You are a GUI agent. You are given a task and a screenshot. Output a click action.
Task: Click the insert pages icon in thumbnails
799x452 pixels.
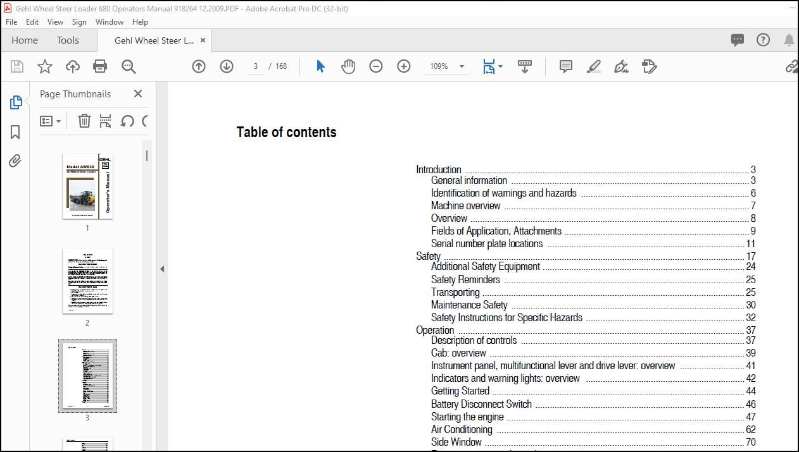105,121
